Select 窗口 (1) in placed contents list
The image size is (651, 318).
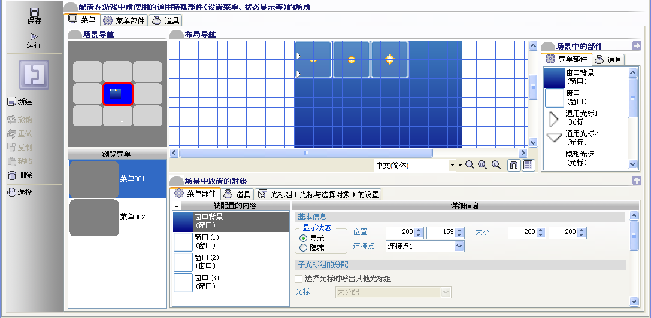[231, 242]
